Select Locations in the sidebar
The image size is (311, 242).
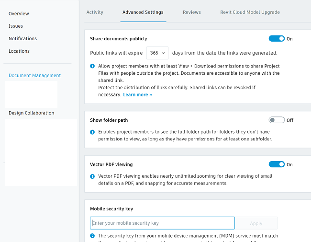click(x=19, y=51)
